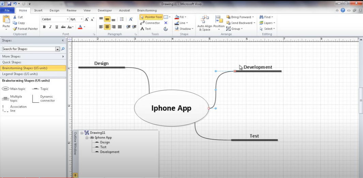Click the Shrink Font icon

click(92, 19)
